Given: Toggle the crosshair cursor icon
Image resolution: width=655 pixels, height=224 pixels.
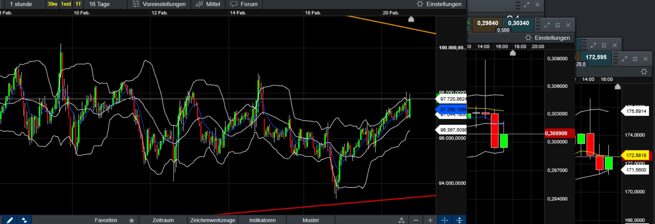Looking at the screenshot, I should click(x=445, y=220).
